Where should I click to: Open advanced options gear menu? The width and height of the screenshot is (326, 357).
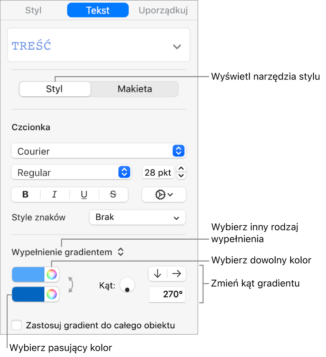point(164,195)
